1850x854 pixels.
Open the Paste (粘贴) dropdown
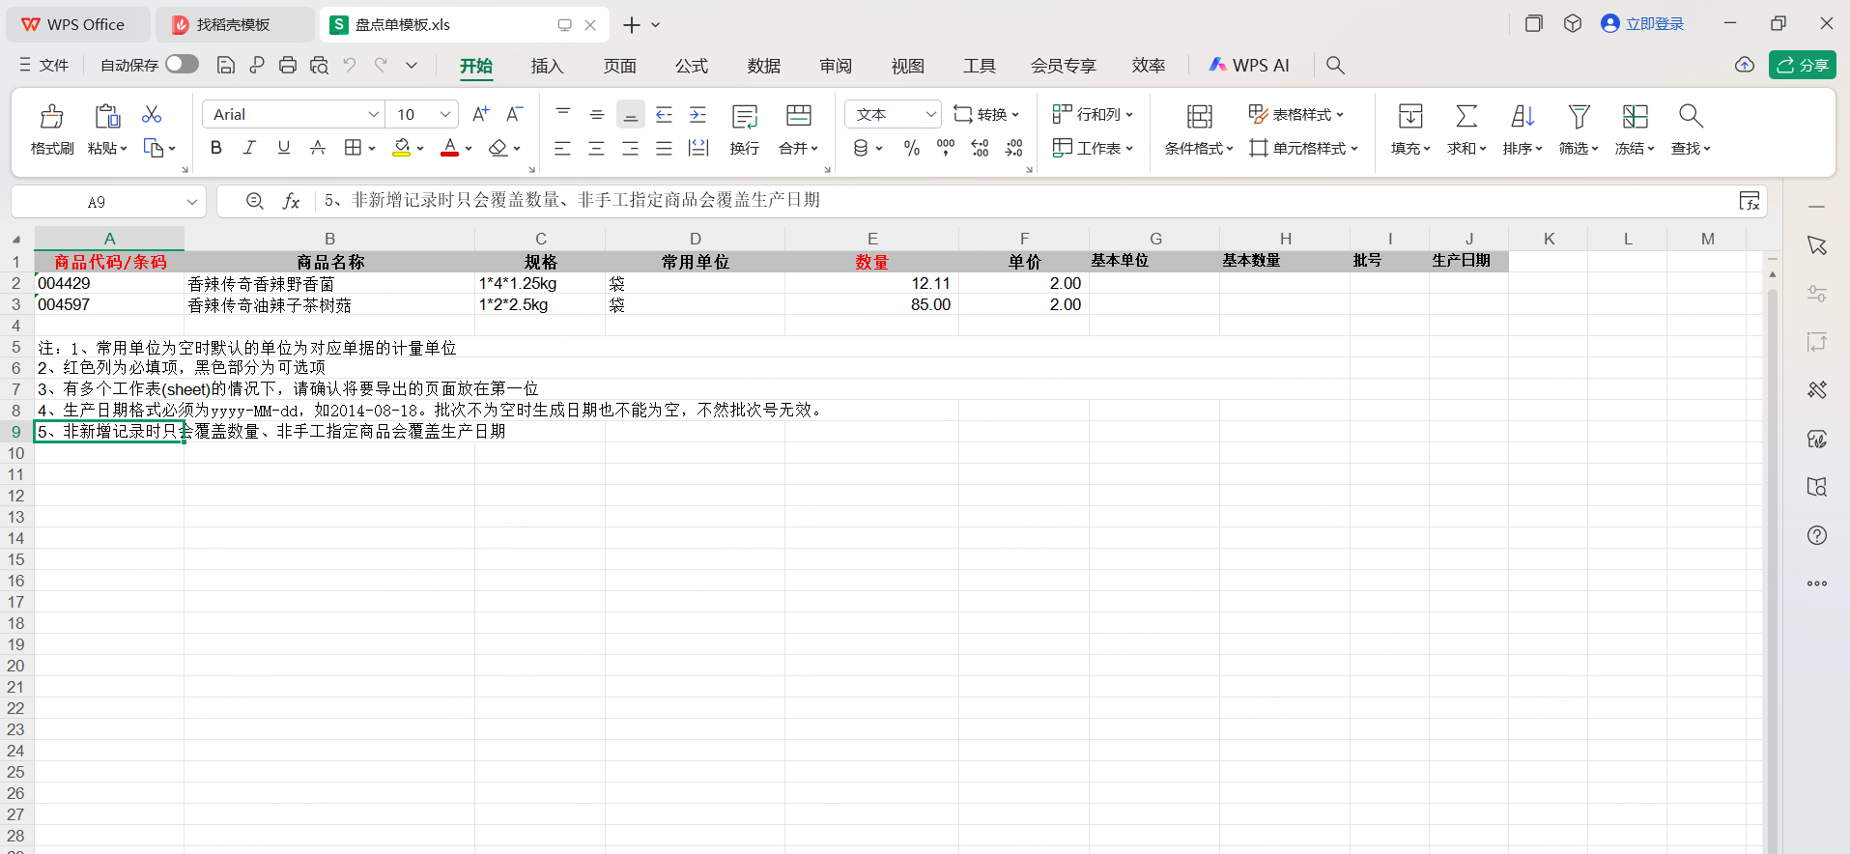click(x=107, y=148)
